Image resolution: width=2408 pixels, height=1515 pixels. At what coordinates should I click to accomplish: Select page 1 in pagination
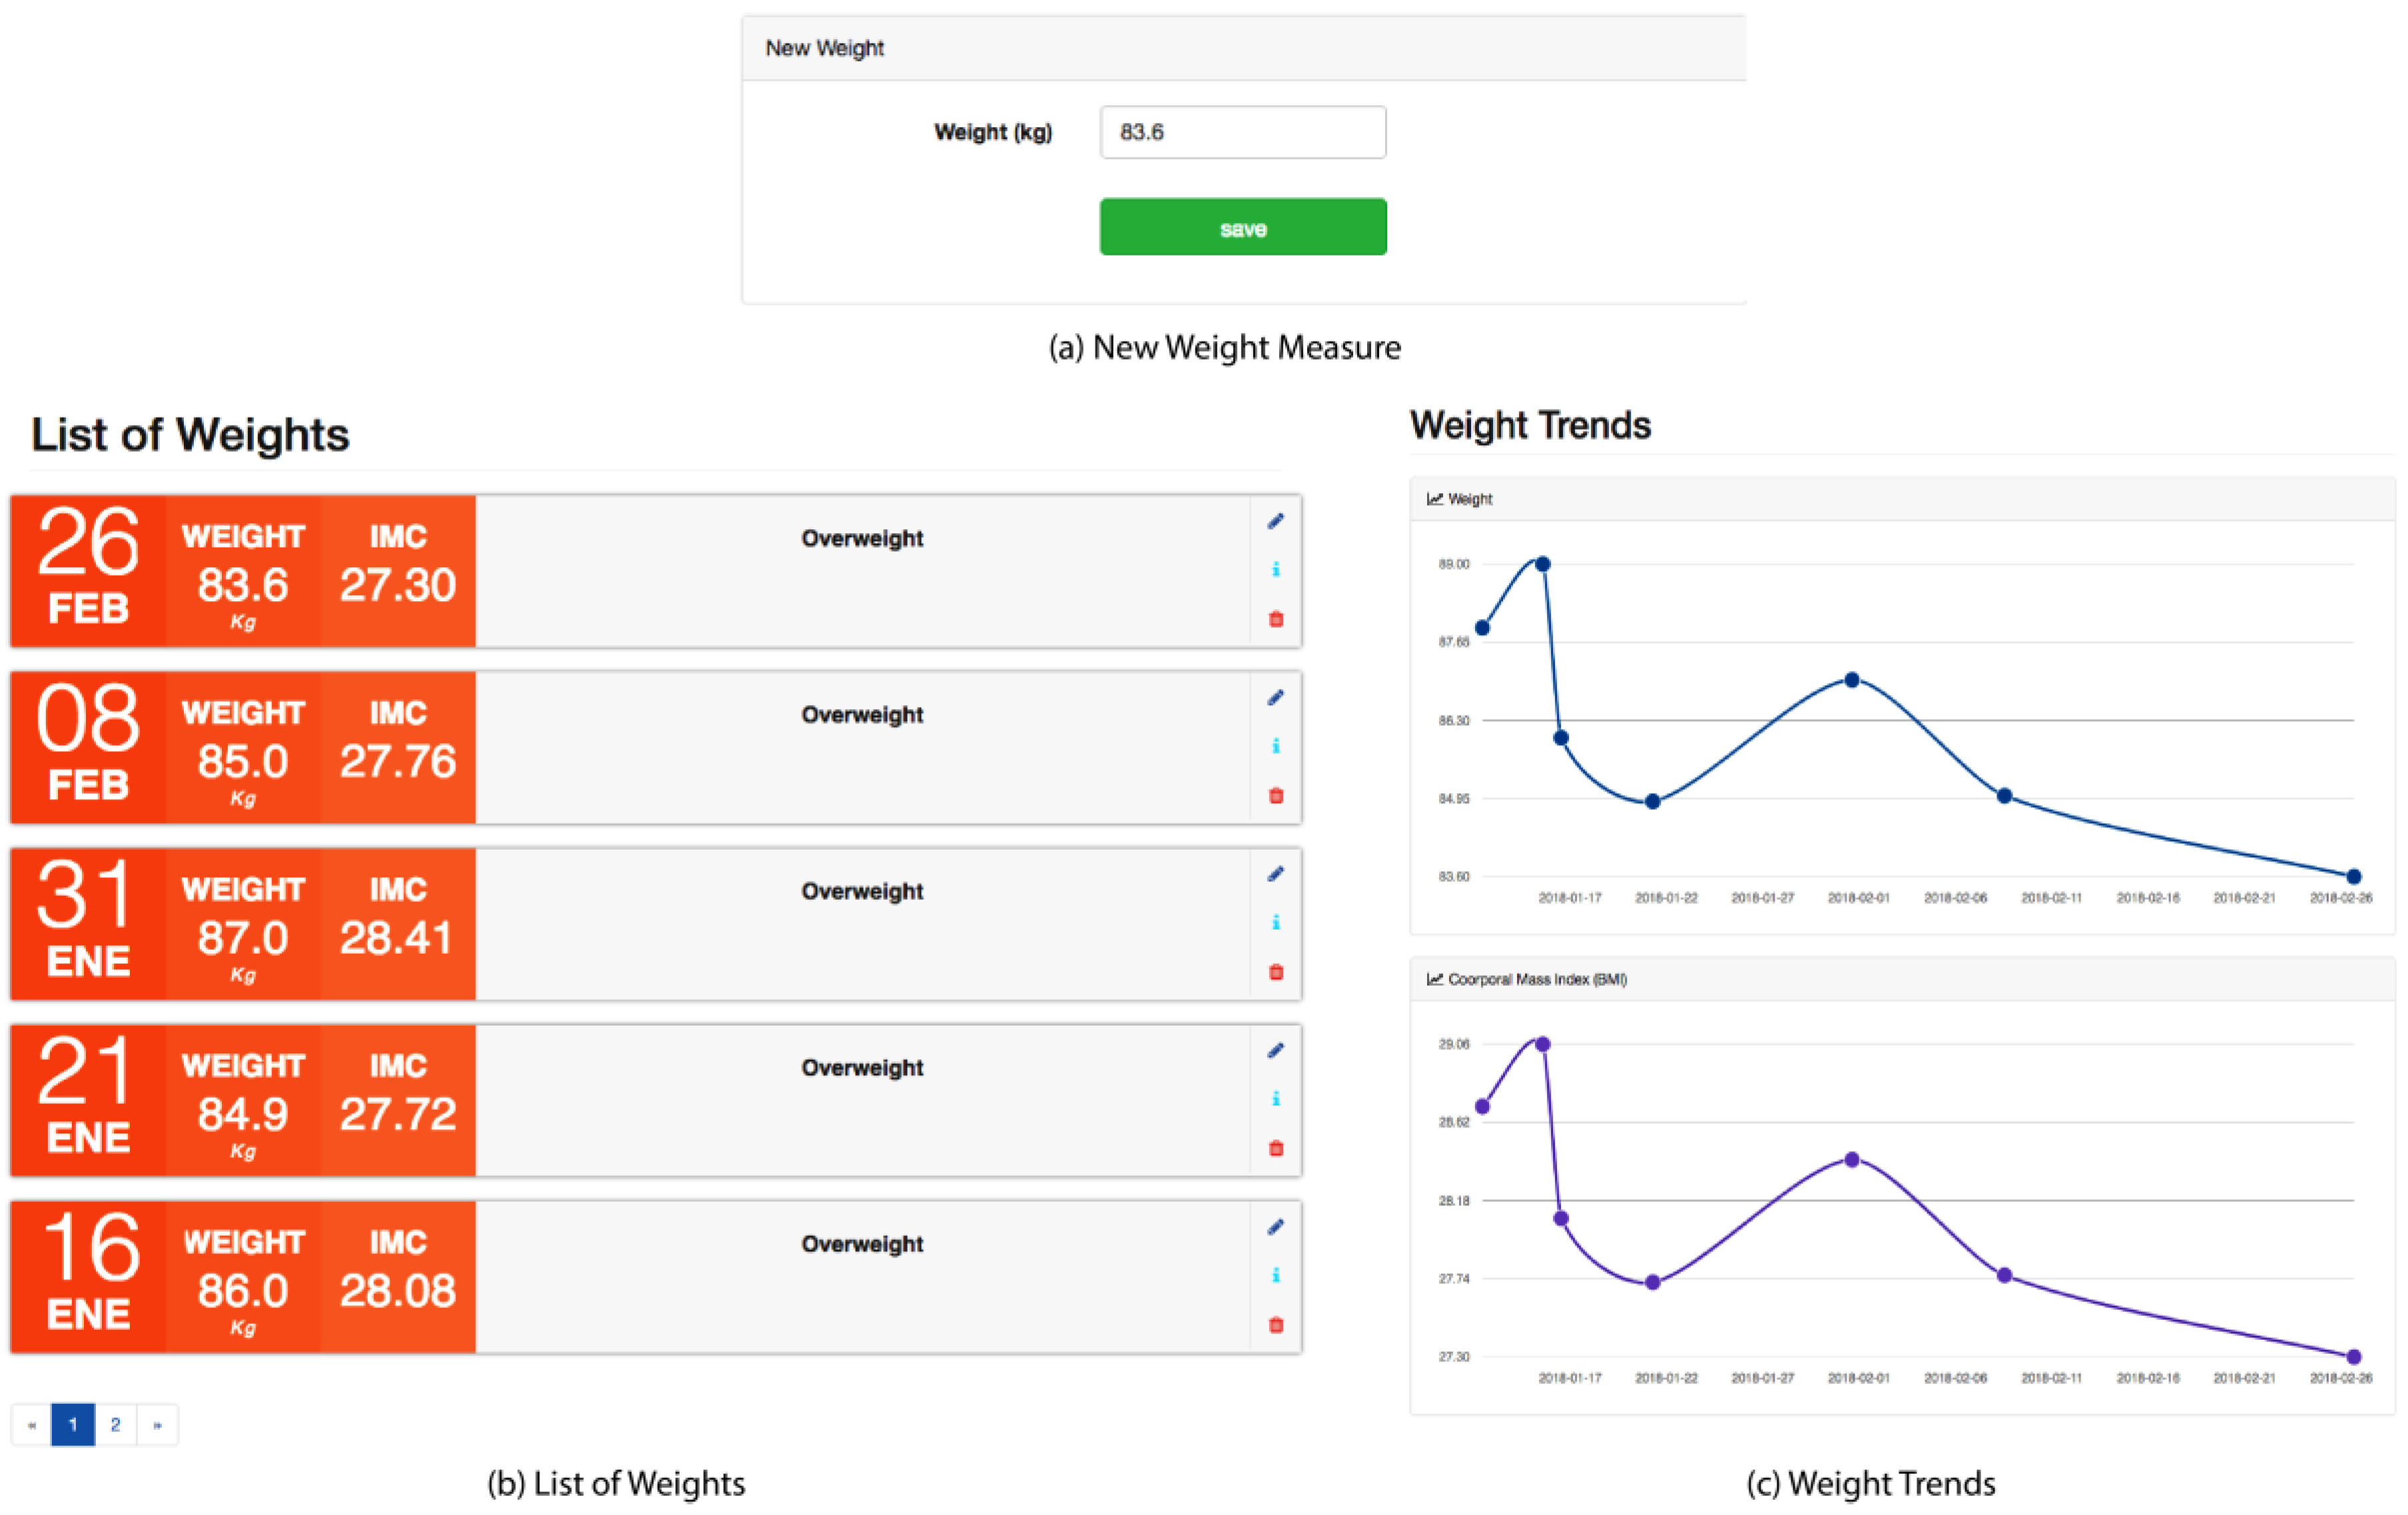[x=73, y=1424]
